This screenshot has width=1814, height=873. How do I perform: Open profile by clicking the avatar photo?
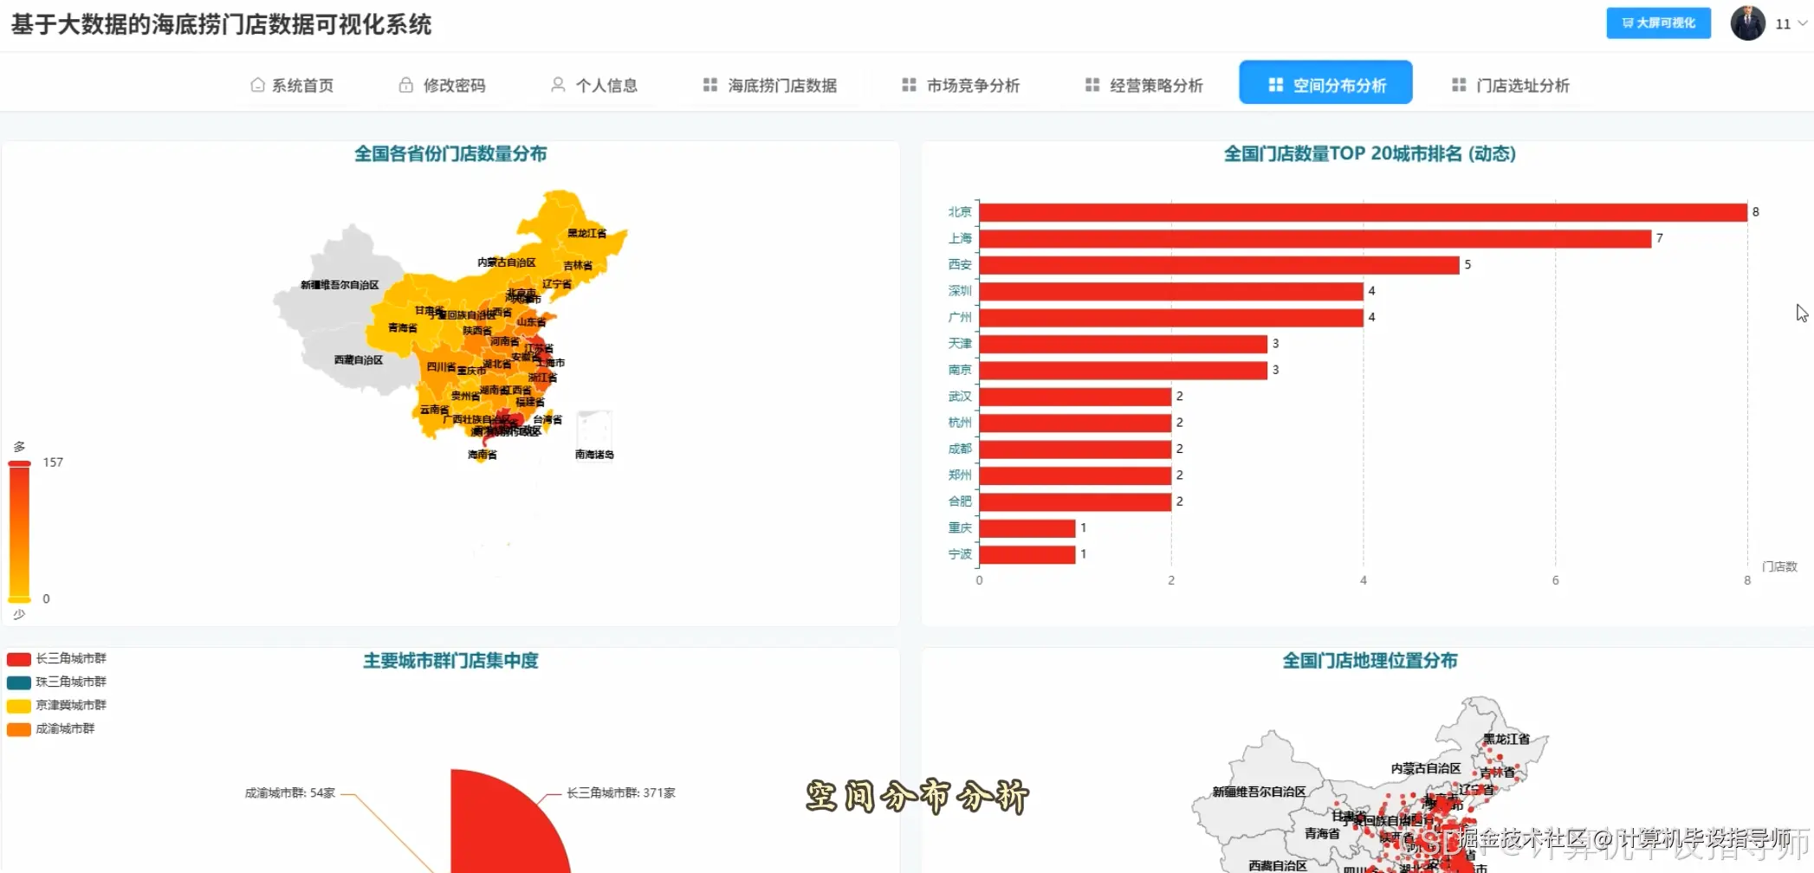click(x=1747, y=23)
